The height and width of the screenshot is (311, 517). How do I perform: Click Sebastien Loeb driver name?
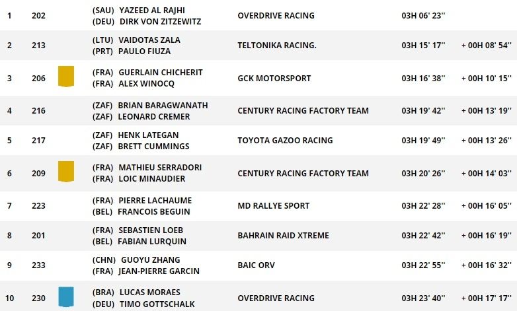tap(151, 230)
